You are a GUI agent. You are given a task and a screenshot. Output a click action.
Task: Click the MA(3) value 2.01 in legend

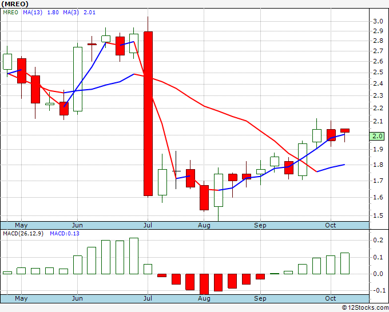[89, 13]
